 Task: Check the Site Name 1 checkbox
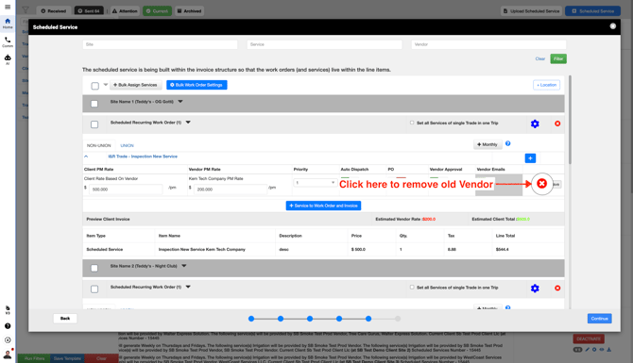pyautogui.click(x=94, y=104)
